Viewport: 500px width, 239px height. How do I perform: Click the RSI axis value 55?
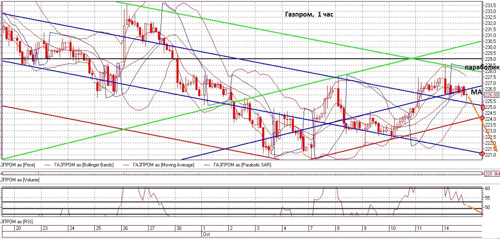click(488, 198)
